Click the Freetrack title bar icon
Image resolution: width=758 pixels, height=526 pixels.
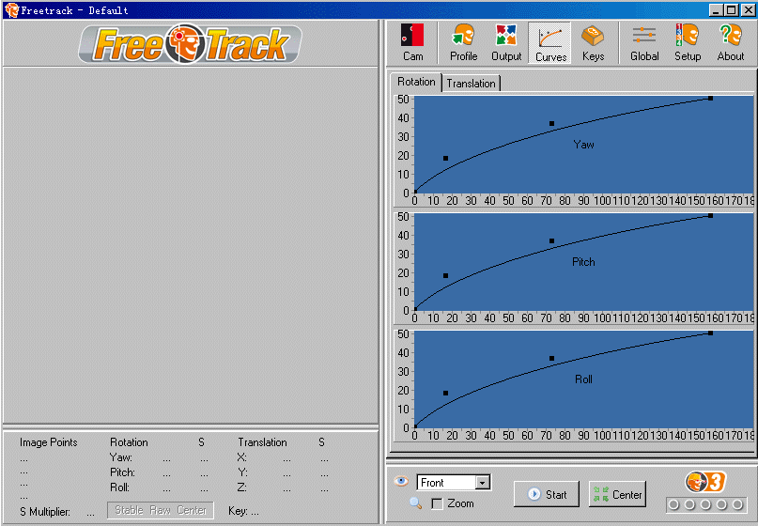click(11, 10)
